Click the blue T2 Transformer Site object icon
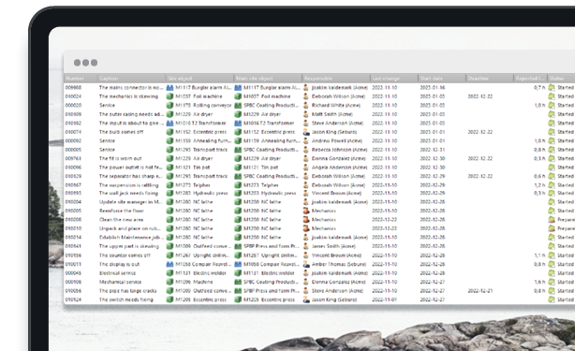This screenshot has width=575, height=351. tap(170, 124)
